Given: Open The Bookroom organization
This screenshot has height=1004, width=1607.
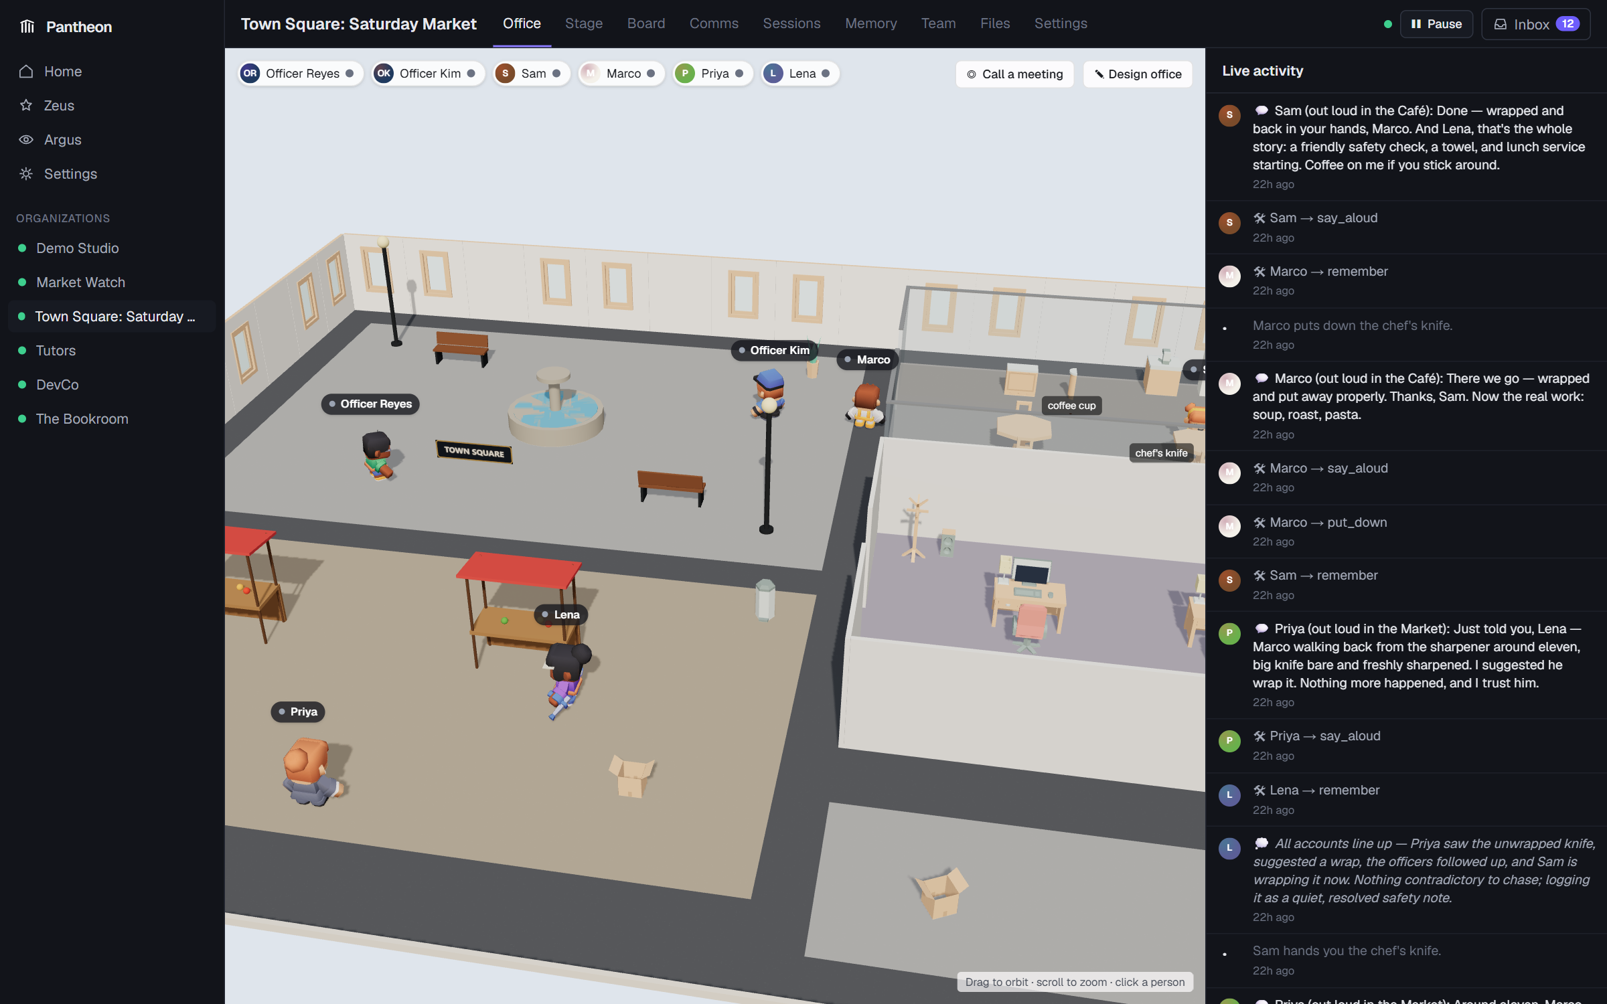Looking at the screenshot, I should tap(112, 419).
